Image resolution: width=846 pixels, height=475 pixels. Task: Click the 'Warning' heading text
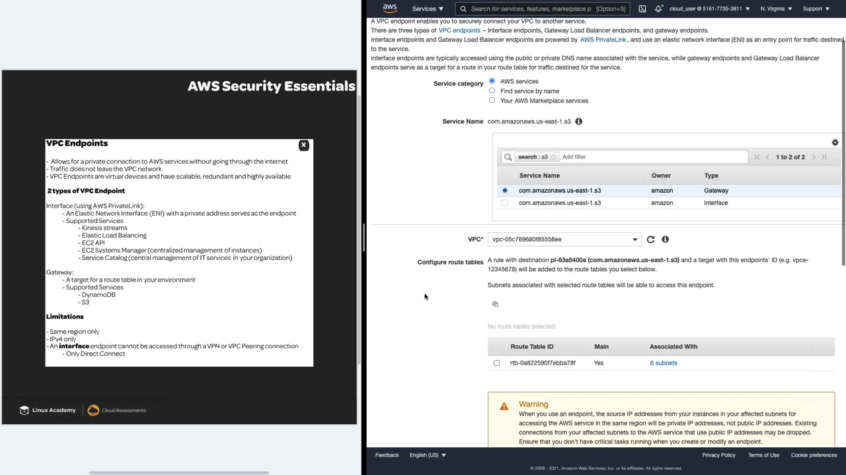click(x=533, y=404)
